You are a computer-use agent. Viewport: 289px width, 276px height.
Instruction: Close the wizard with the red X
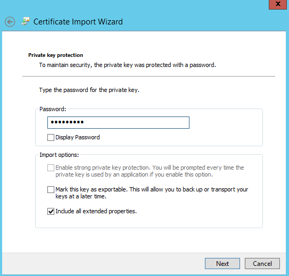(278, 4)
